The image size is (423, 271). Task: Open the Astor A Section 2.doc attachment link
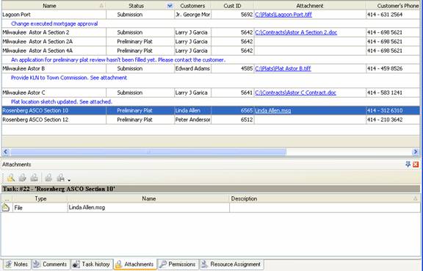pyautogui.click(x=296, y=32)
